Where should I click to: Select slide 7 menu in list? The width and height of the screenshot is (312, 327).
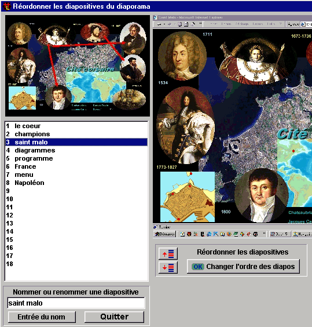(76, 175)
